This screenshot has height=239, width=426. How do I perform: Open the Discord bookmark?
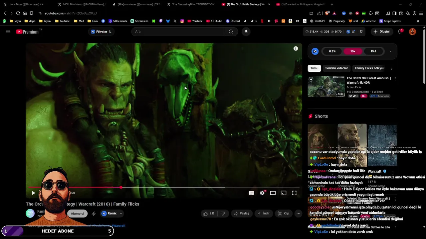pyautogui.click(x=233, y=21)
